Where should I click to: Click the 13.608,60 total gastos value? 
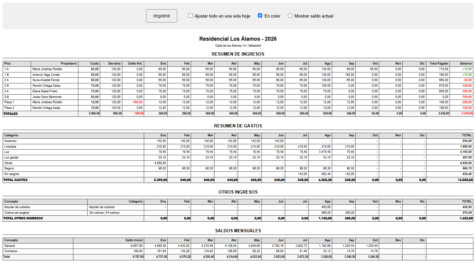click(465, 180)
